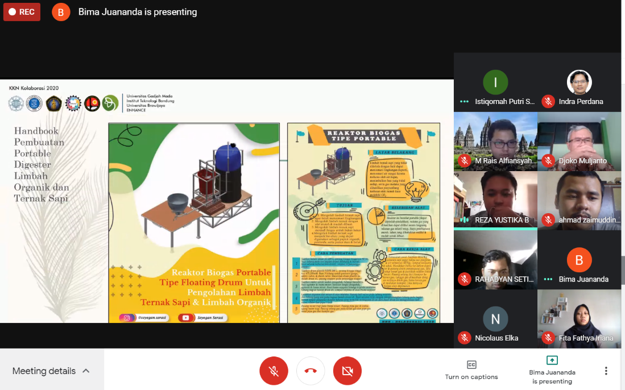Viewport: 625px width, 390px height.
Task: Unmute the microphone in the call controls
Action: pyautogui.click(x=274, y=371)
